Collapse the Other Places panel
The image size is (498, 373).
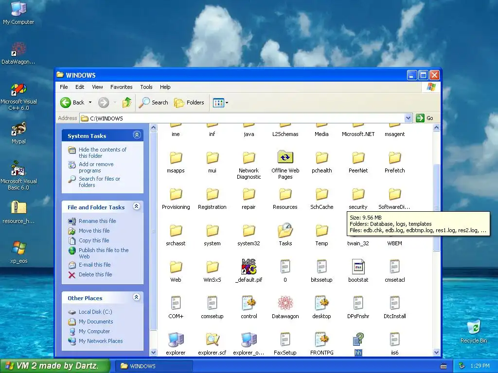pos(137,297)
